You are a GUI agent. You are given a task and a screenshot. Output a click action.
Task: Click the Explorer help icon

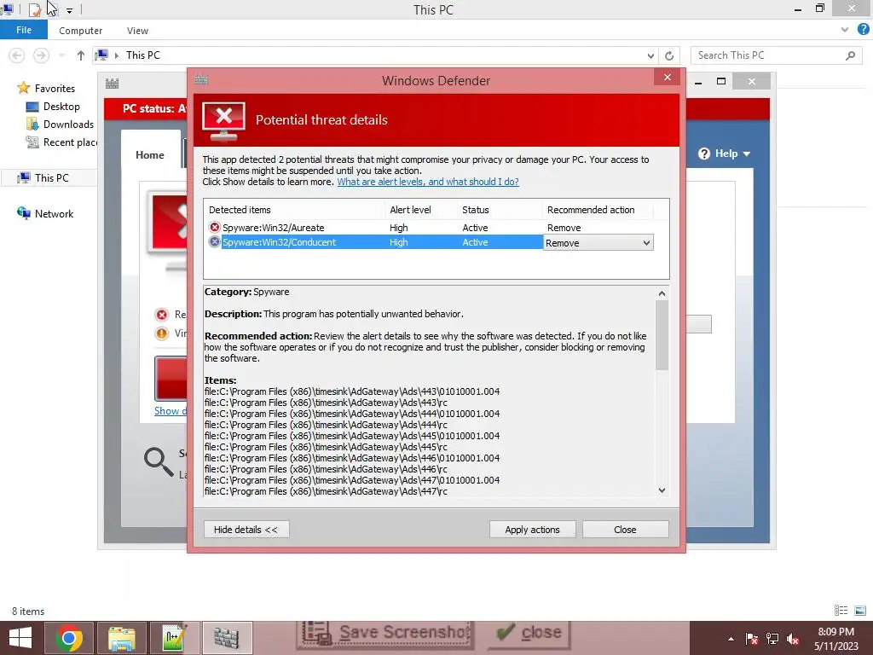(864, 30)
